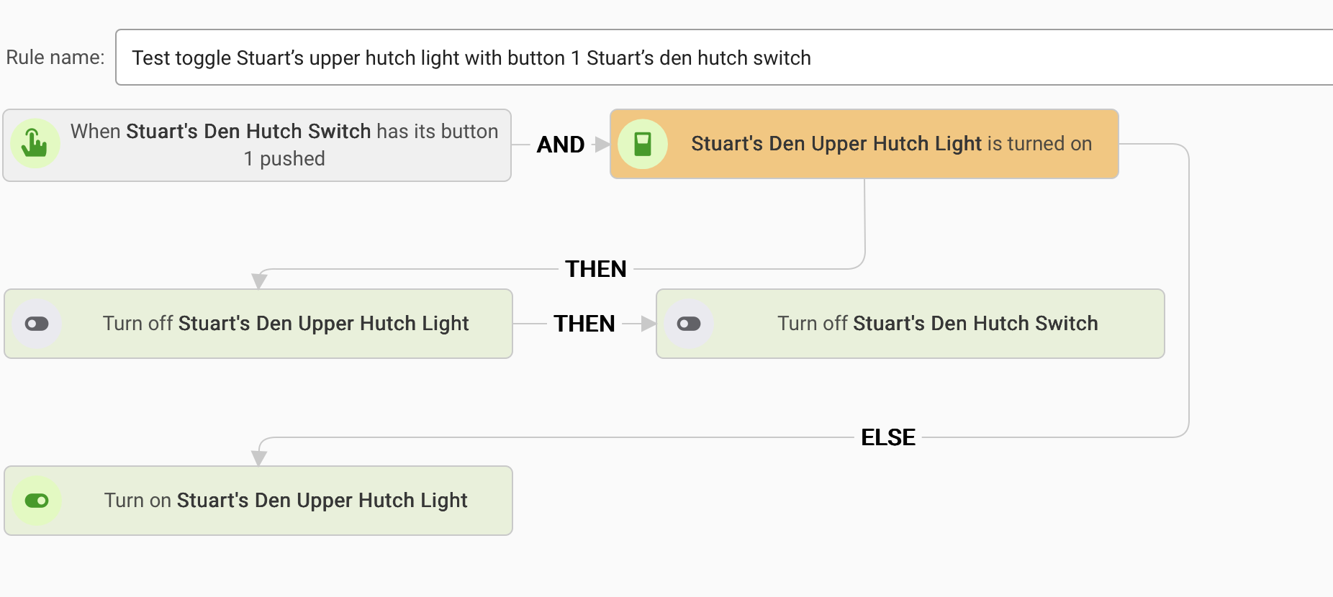Click the grey toggle-off icon for Upper Hutch Light
Image resolution: width=1333 pixels, height=597 pixels.
point(37,324)
